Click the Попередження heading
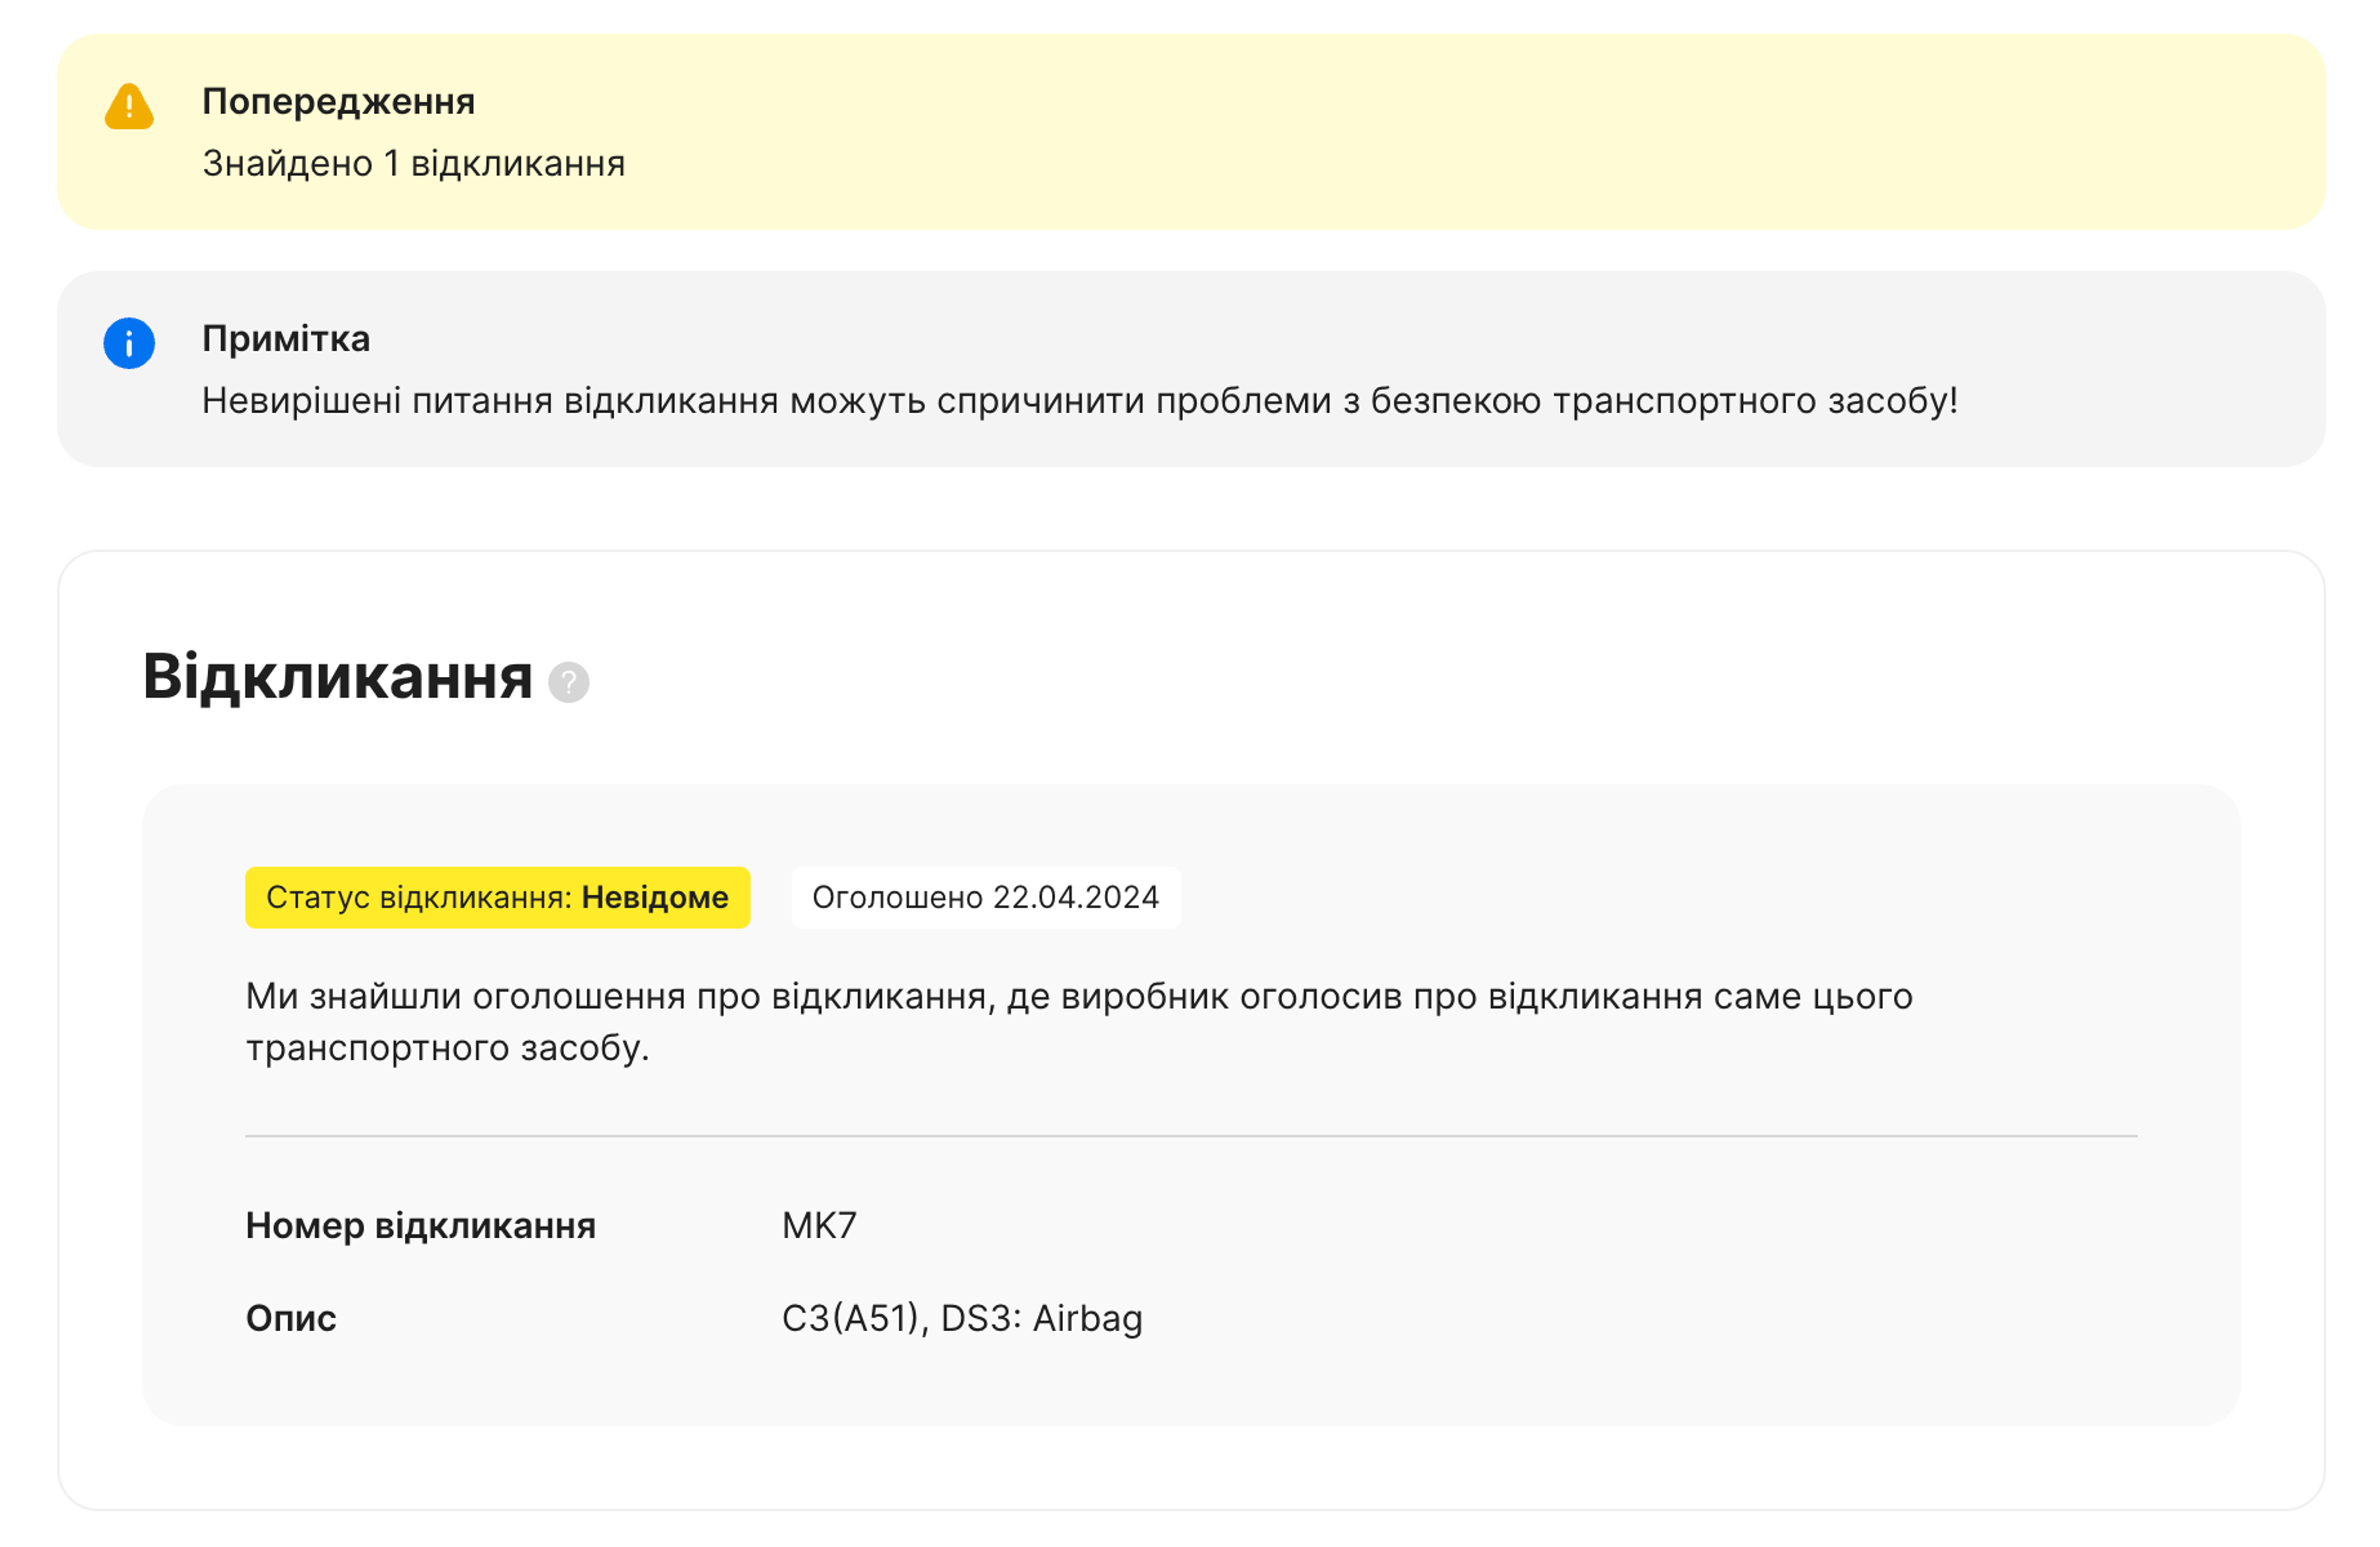2380x1547 pixels. point(338,102)
